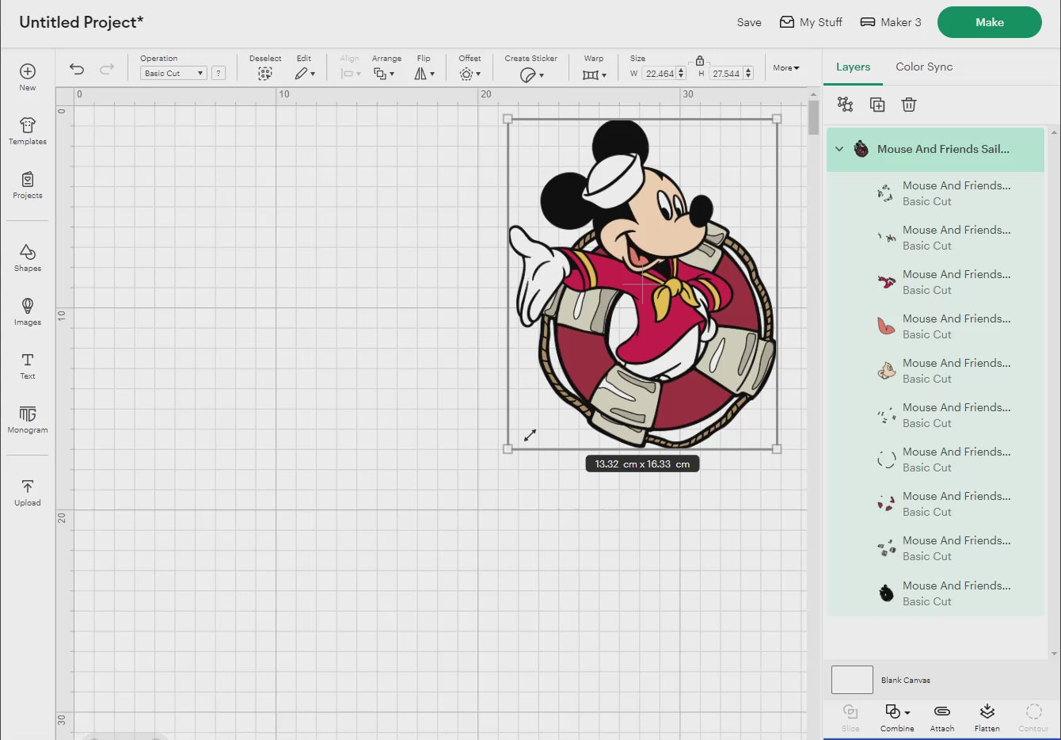This screenshot has height=740, width=1061.
Task: Select the dashed circle outline layer
Action: point(935,460)
